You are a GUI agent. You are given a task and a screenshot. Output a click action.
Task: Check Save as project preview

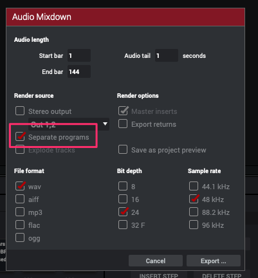(x=123, y=149)
